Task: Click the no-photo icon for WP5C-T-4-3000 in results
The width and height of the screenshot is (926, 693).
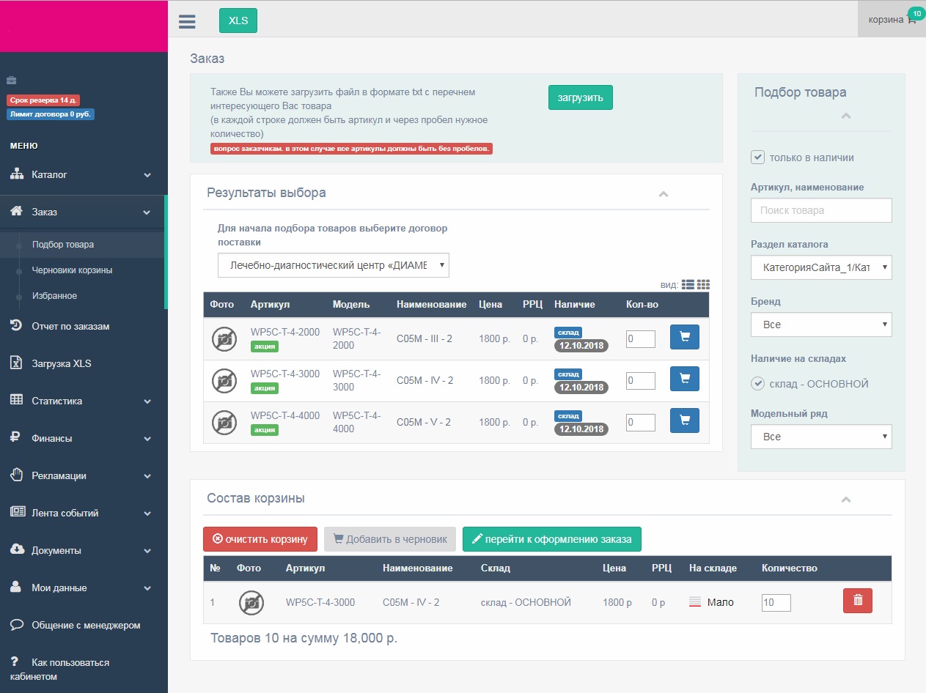Action: point(224,380)
